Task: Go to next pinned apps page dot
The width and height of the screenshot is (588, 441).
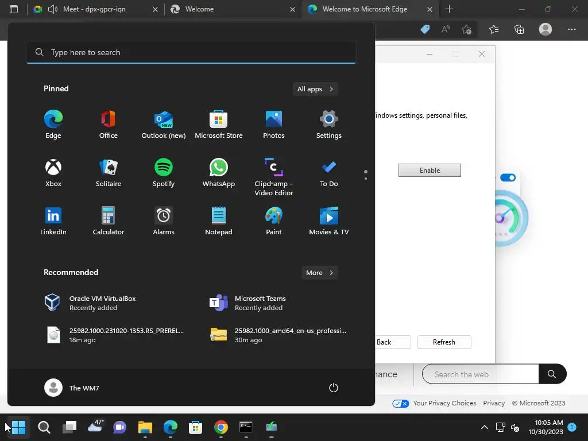Action: coord(366,179)
